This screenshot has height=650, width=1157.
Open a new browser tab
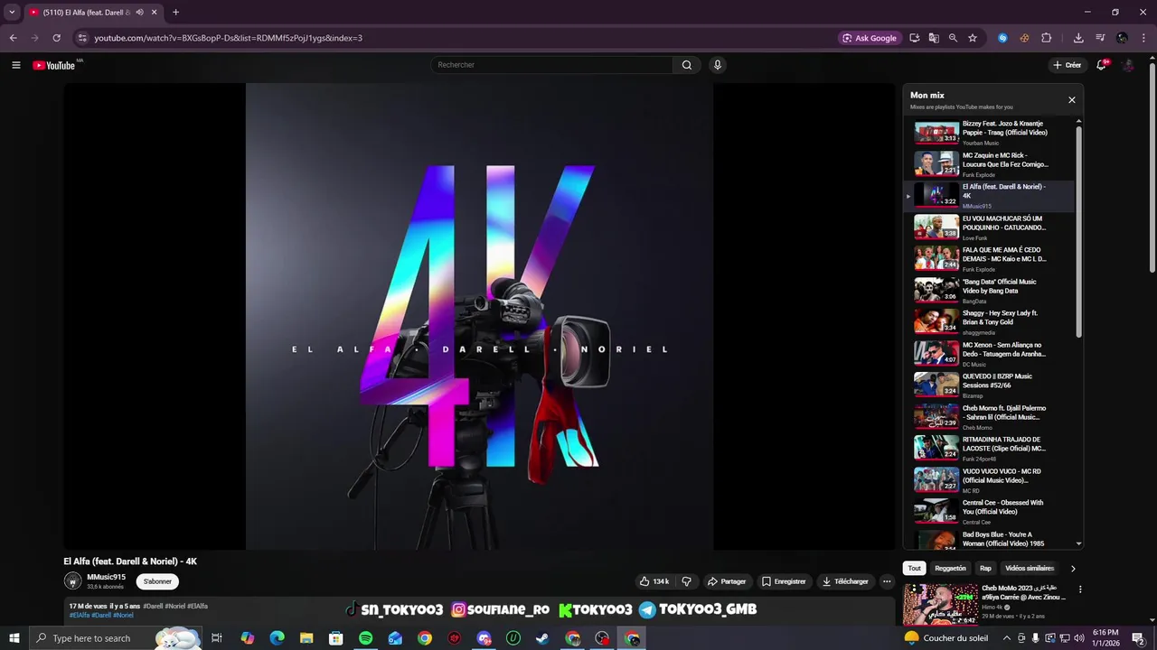[175, 13]
